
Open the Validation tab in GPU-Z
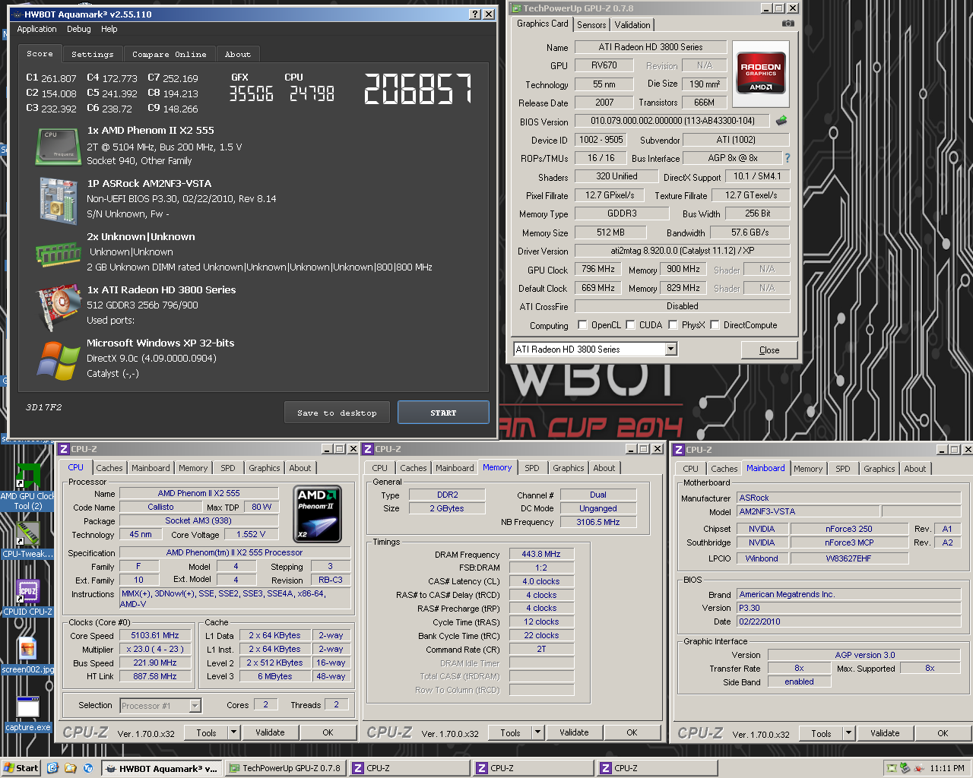tap(632, 25)
